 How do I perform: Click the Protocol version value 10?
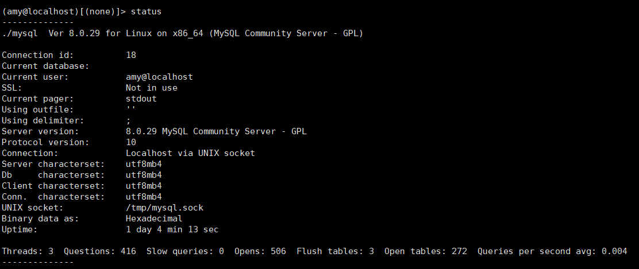pos(131,142)
